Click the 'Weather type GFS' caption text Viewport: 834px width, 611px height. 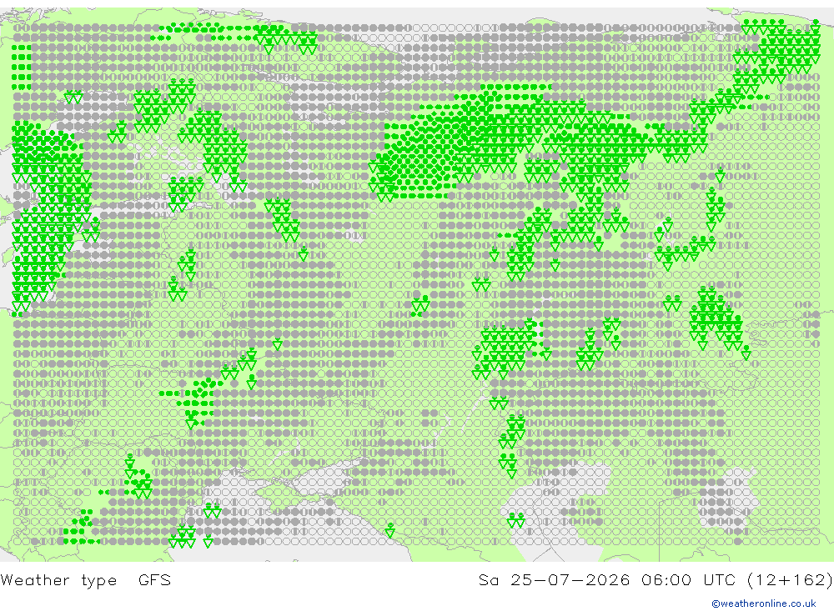(86, 579)
